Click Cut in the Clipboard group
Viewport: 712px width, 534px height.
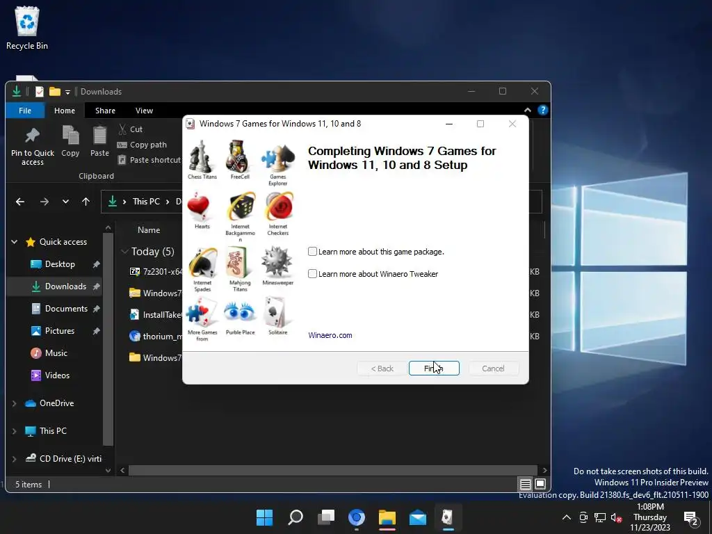tap(130, 129)
